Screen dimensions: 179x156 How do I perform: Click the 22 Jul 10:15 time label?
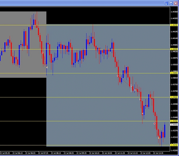click(94, 153)
